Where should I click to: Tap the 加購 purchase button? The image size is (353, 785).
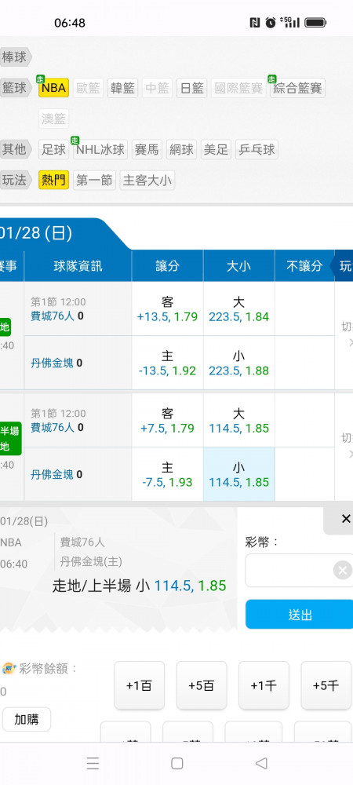[27, 719]
